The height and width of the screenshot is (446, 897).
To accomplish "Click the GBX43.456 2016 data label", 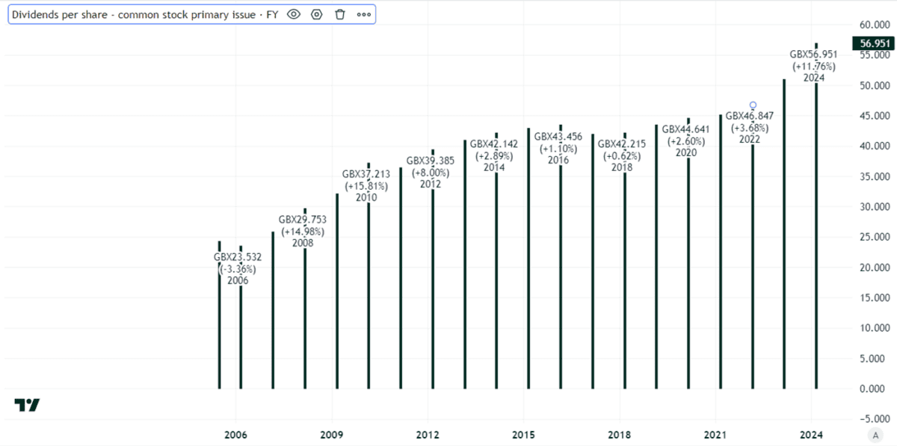I will pyautogui.click(x=558, y=148).
